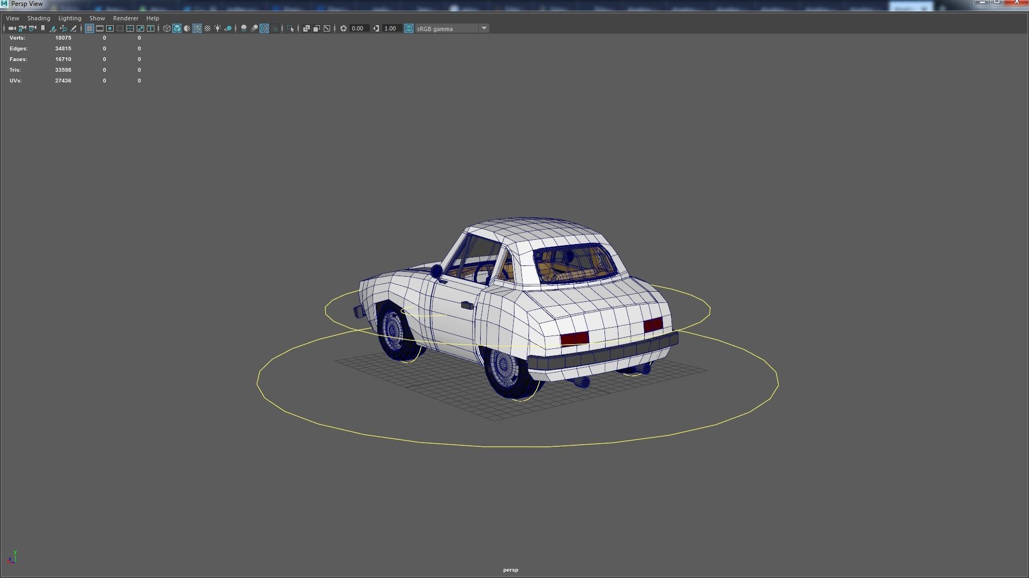Open the Show menu
The image size is (1029, 578).
97,18
